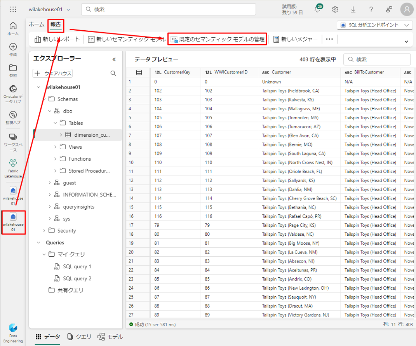Focus the data preview 検索 box

click(x=377, y=59)
